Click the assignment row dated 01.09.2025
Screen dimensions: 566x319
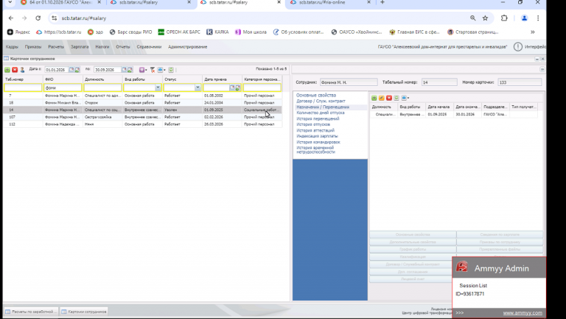[x=453, y=115]
